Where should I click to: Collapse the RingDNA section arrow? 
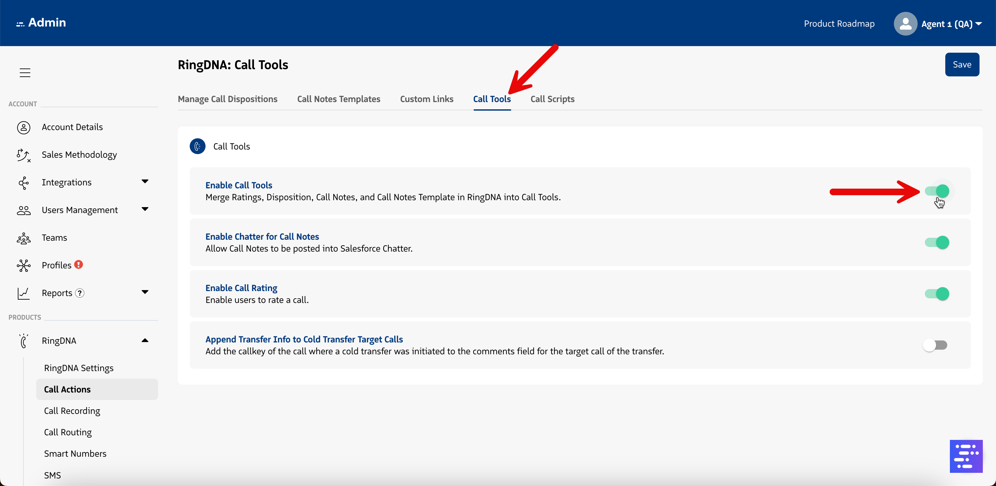pos(145,340)
